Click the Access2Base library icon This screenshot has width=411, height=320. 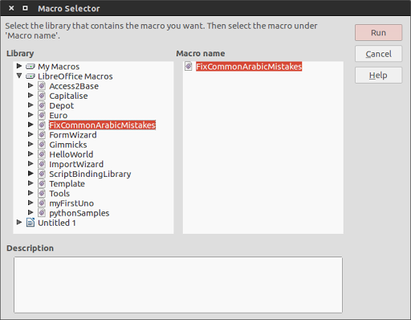[x=42, y=86]
